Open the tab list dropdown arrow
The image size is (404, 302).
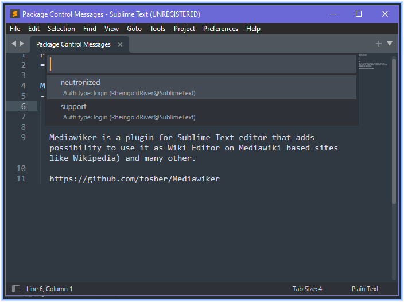(x=390, y=44)
